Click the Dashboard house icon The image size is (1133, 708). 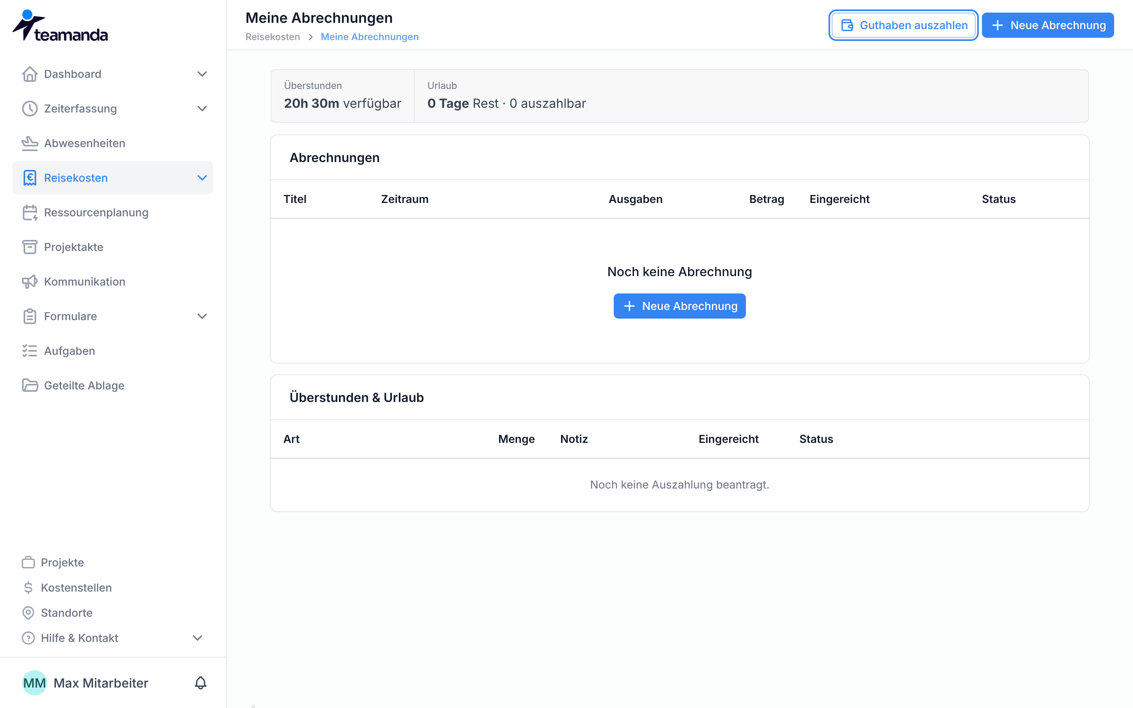30,74
